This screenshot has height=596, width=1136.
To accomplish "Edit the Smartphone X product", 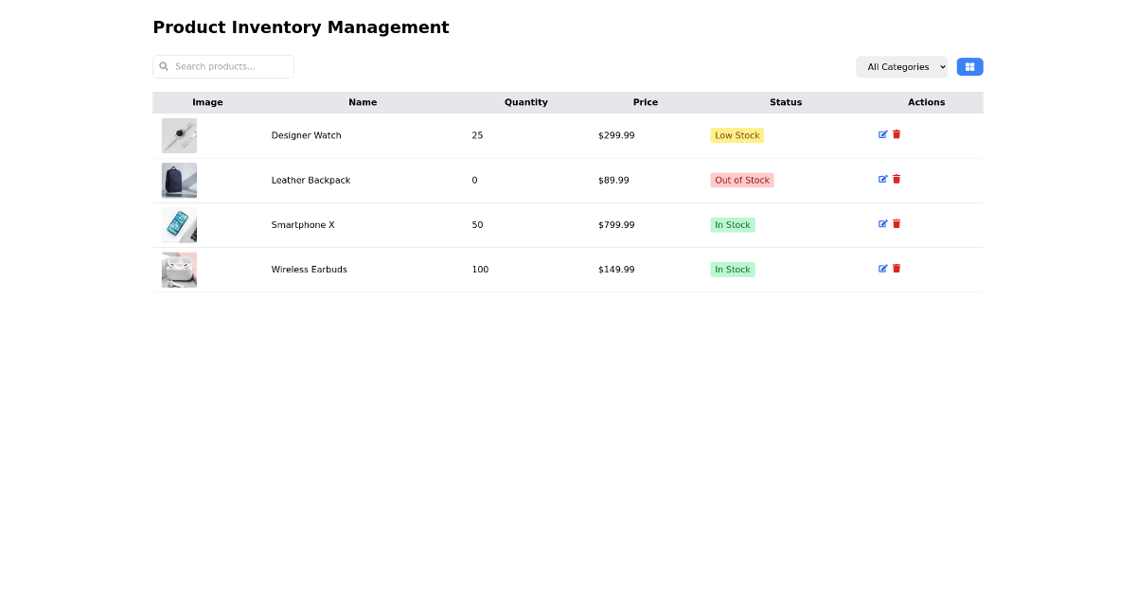I will (x=882, y=223).
